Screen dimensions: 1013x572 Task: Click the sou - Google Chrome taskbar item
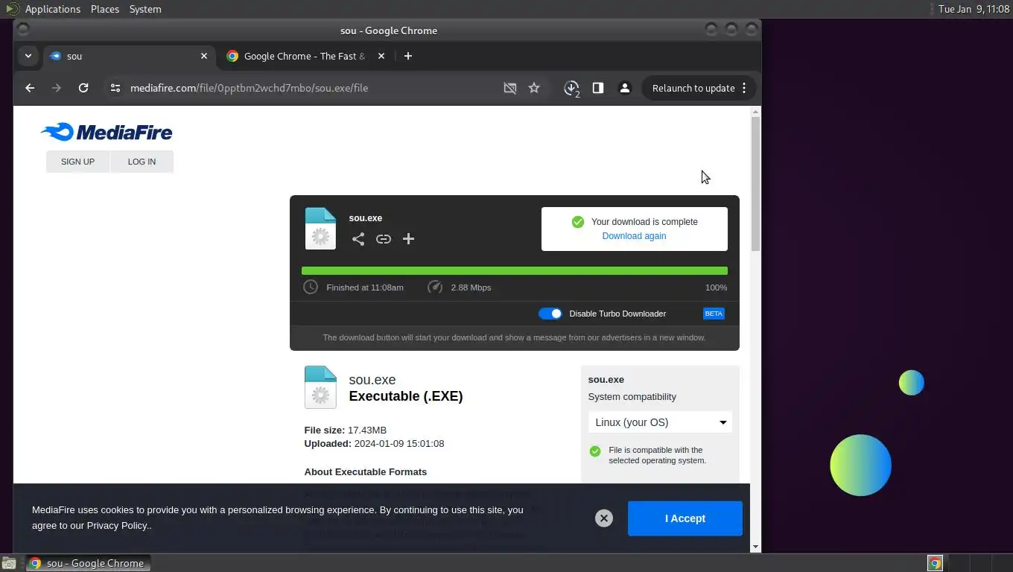pyautogui.click(x=89, y=563)
